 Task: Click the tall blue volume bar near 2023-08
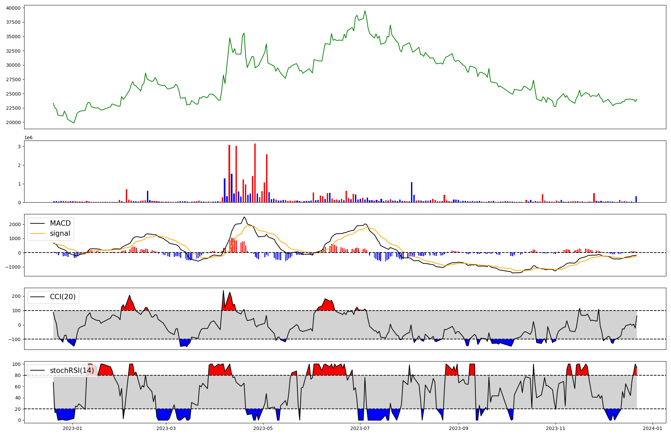(412, 192)
